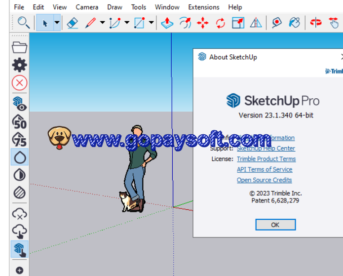Open the Help menu

(x=235, y=7)
